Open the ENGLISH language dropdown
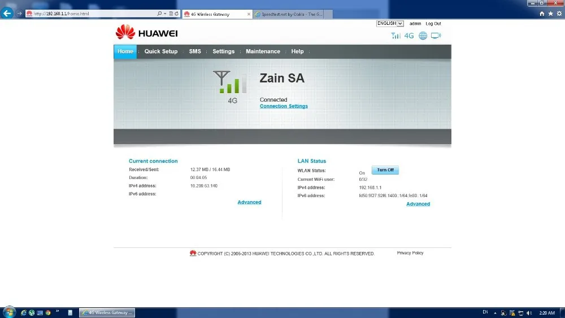 (x=390, y=23)
